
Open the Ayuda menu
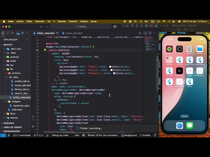(x=94, y=21)
